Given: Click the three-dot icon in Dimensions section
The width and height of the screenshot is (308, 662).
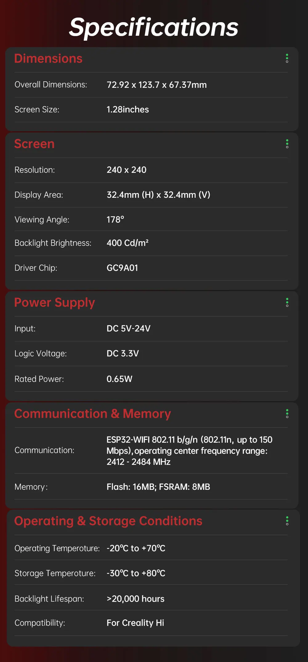Looking at the screenshot, I should coord(287,59).
